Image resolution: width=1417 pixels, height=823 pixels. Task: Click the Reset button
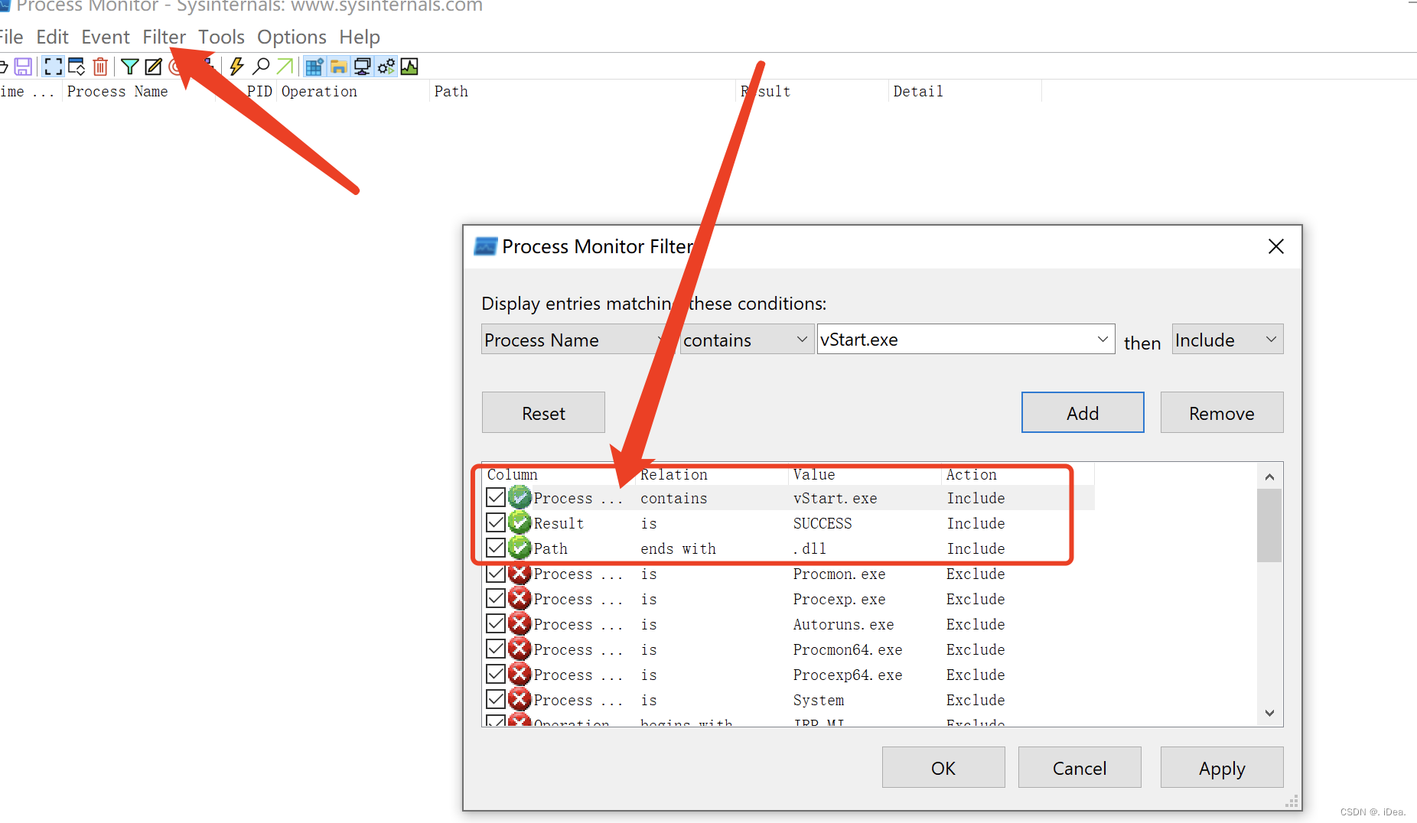[543, 412]
